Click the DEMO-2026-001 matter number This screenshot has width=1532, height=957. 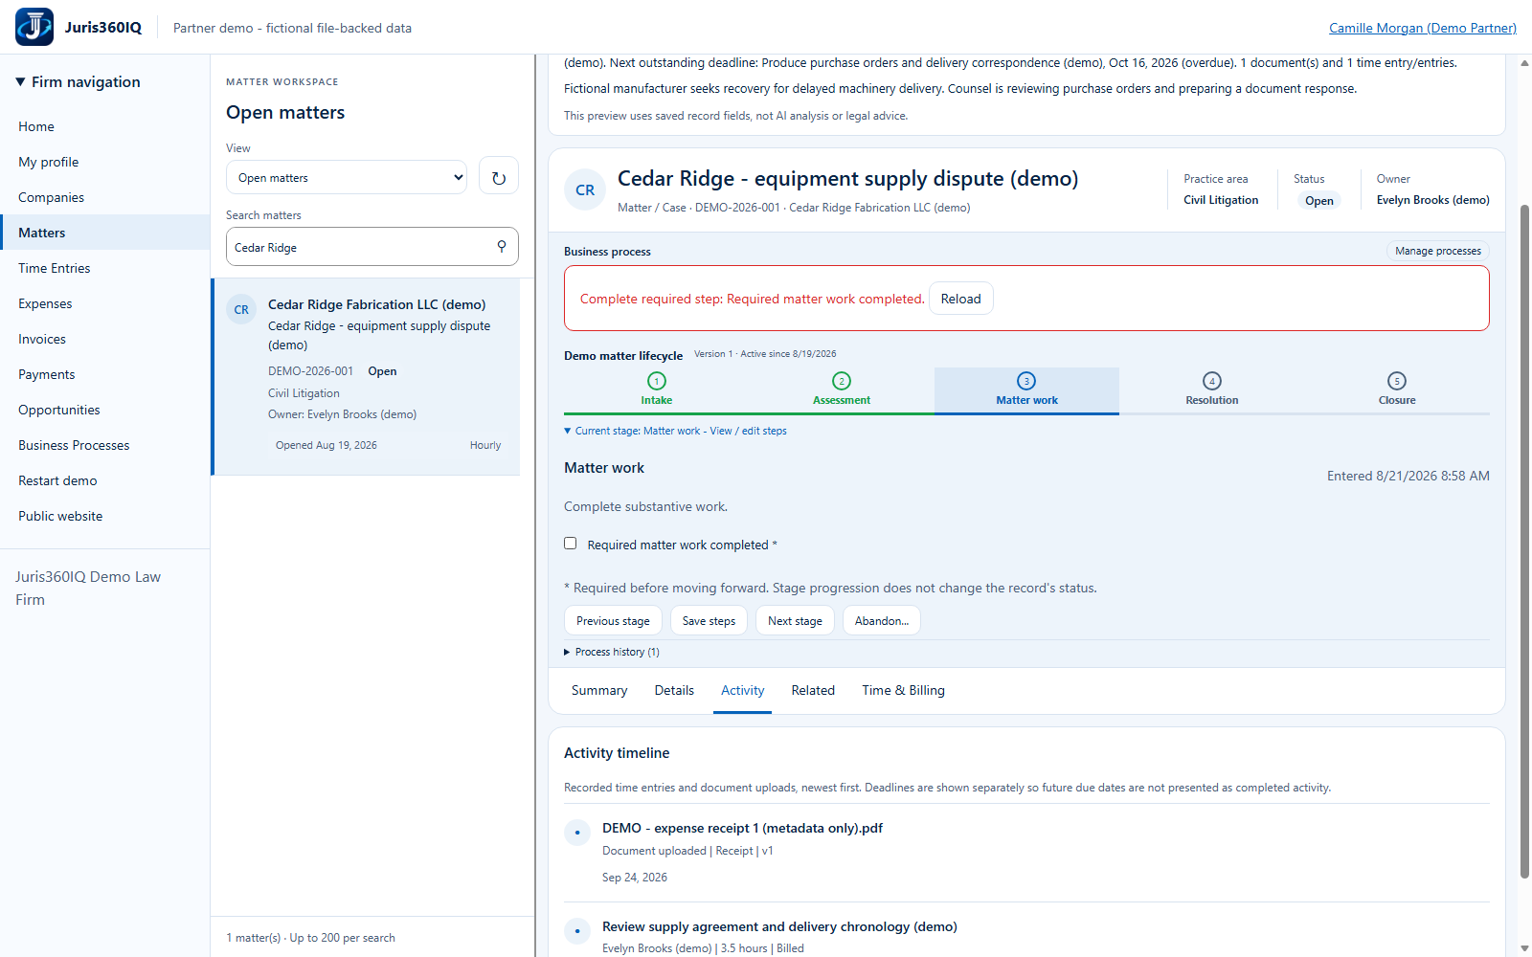pyautogui.click(x=310, y=371)
